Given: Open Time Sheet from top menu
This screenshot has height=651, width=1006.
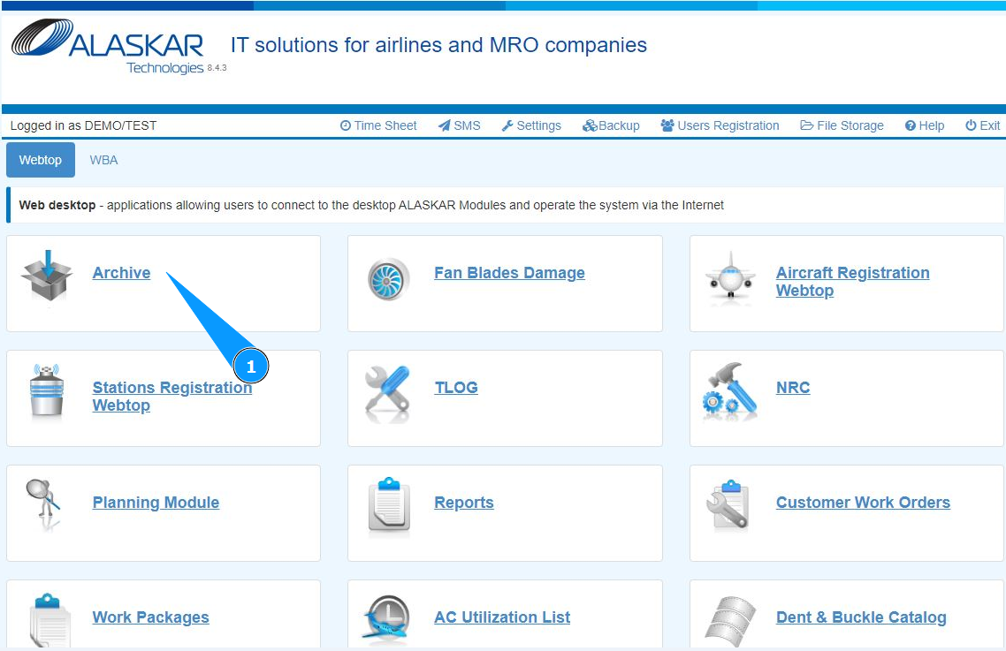Looking at the screenshot, I should pyautogui.click(x=378, y=125).
